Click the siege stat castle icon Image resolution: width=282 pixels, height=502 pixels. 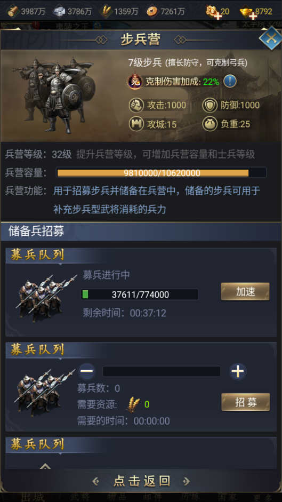(x=135, y=124)
